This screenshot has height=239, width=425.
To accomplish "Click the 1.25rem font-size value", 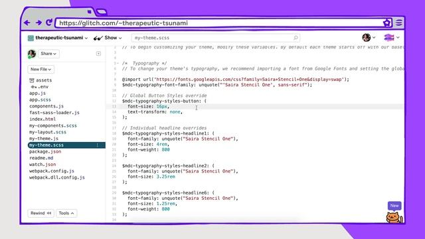I will pyautogui.click(x=165, y=204).
